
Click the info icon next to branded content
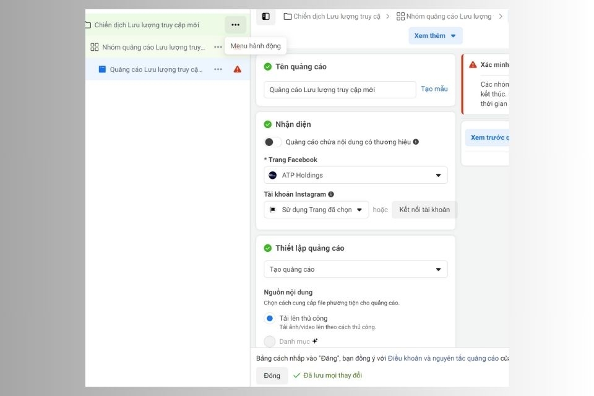[416, 142]
